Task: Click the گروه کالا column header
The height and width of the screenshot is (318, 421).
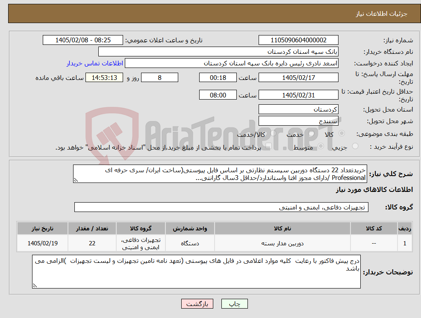Action: click(x=141, y=228)
